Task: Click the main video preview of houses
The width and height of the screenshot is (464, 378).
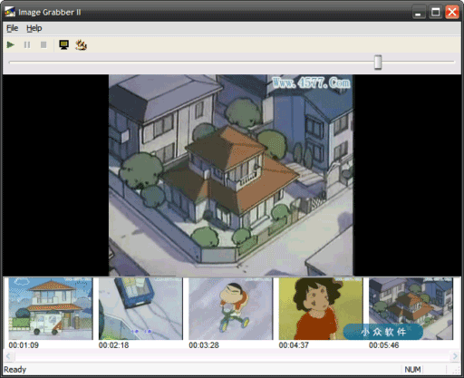Action: pos(231,175)
